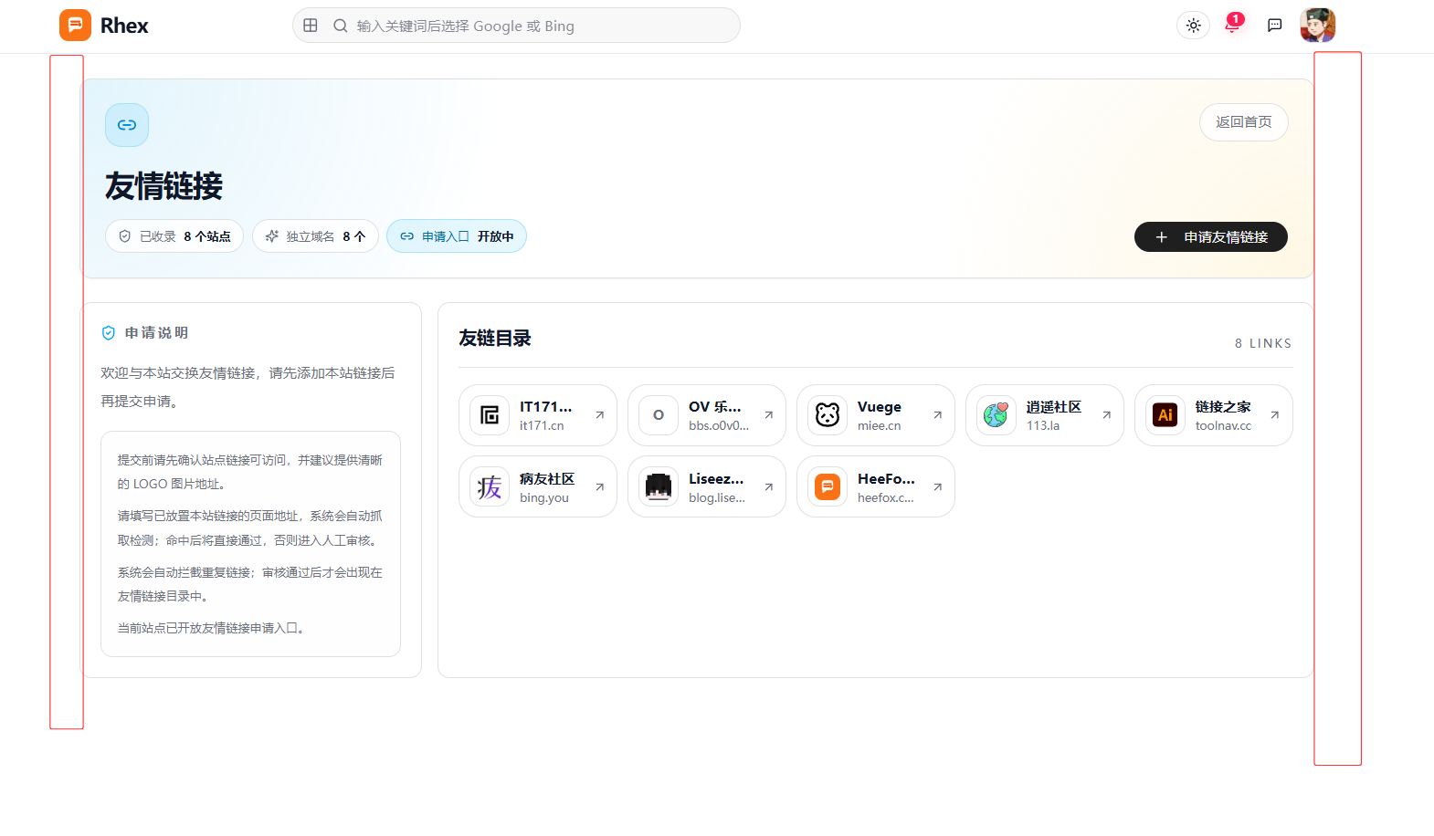Click the magnifier search icon
This screenshot has height=836, width=1434.
tap(340, 26)
